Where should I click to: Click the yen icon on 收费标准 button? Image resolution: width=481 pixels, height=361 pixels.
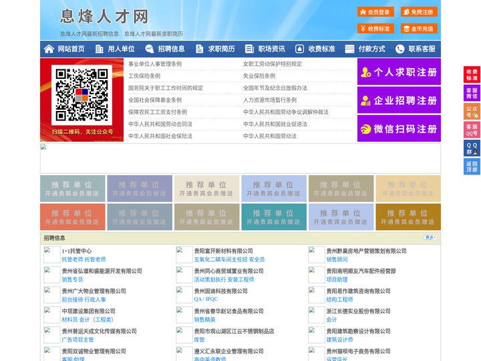363,29
